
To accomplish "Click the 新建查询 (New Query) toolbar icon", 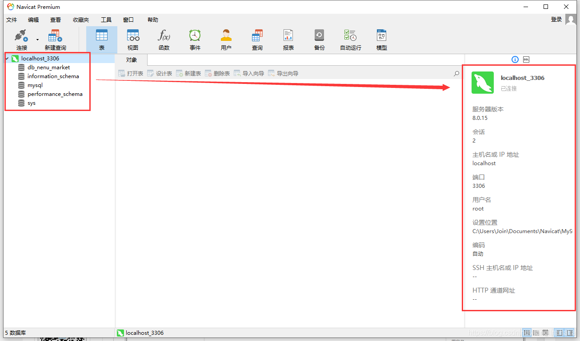I will (x=55, y=36).
